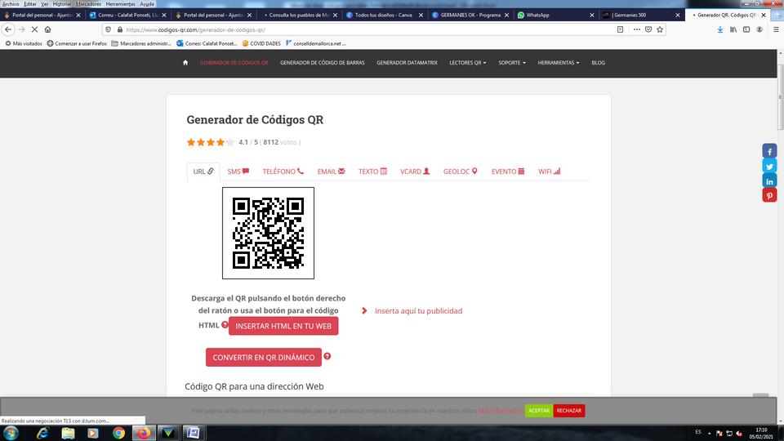Screen dimensions: 784x441
Task: Show sidebars icon in toolbar
Action: click(746, 29)
